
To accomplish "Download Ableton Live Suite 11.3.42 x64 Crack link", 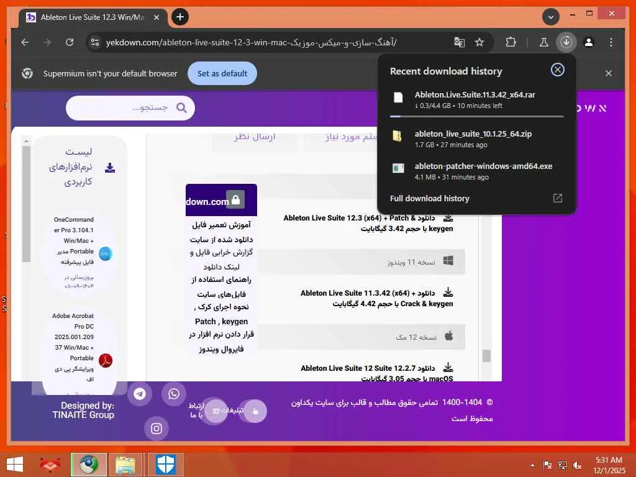I will [377, 298].
